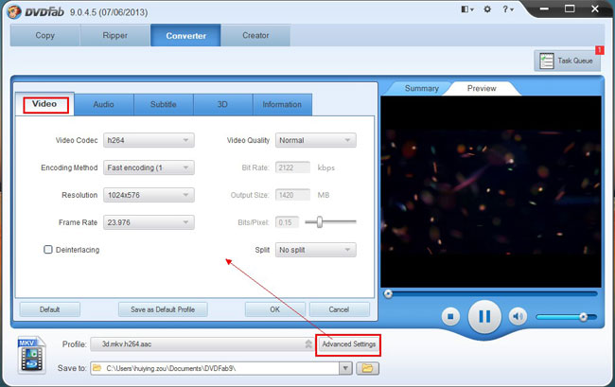Viewport: 615px width, 387px height.
Task: Browse for output folder with the folder button
Action: [367, 368]
